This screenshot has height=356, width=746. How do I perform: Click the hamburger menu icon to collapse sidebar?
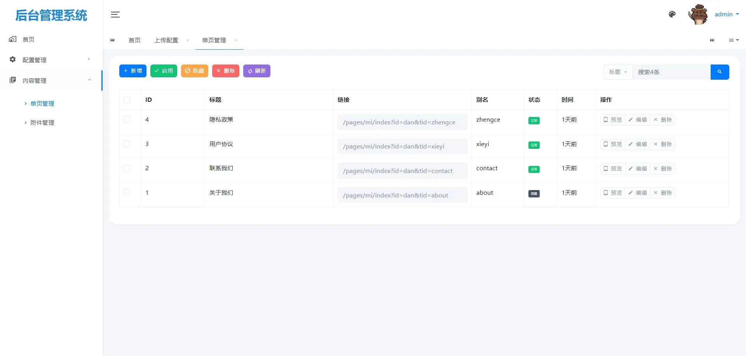115,14
